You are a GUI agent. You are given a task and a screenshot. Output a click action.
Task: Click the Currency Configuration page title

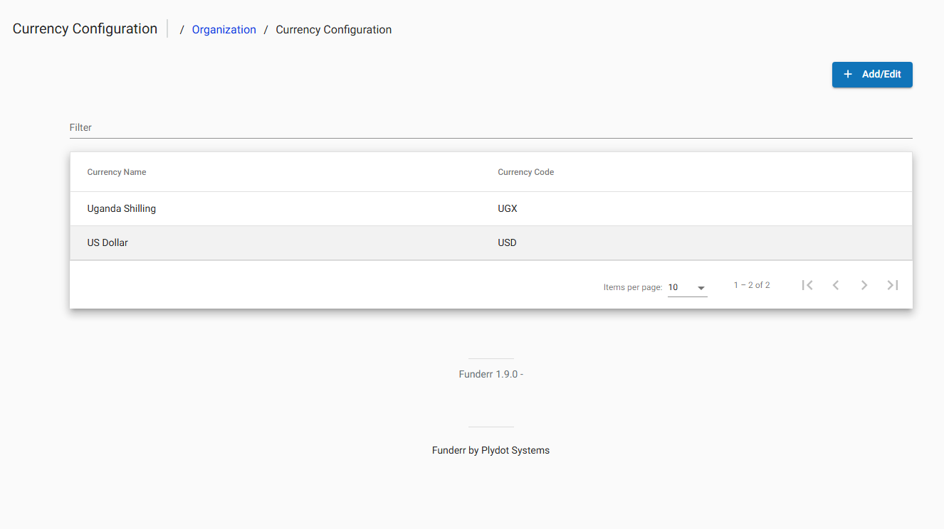pos(84,28)
